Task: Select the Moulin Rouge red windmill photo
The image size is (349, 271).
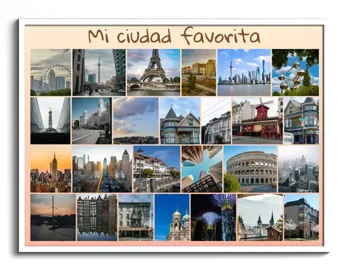Action: [x=258, y=121]
